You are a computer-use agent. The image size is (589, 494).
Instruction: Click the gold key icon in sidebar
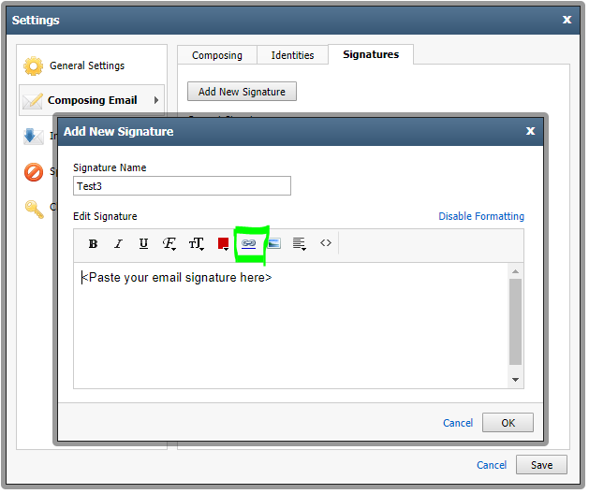35,210
